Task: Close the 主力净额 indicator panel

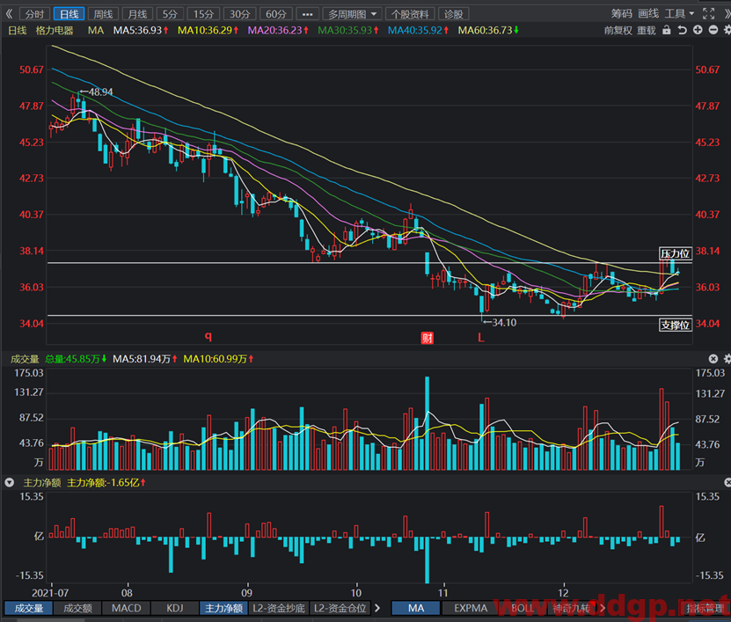Action: (x=727, y=482)
